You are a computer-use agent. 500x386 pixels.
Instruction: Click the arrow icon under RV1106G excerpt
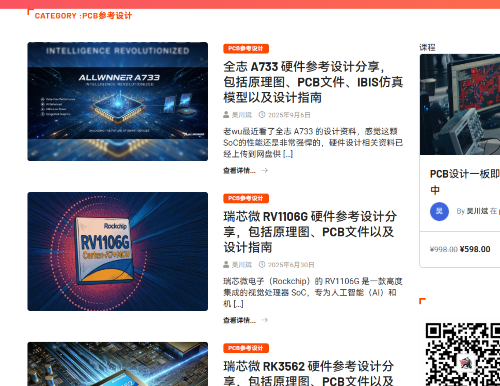tap(264, 320)
